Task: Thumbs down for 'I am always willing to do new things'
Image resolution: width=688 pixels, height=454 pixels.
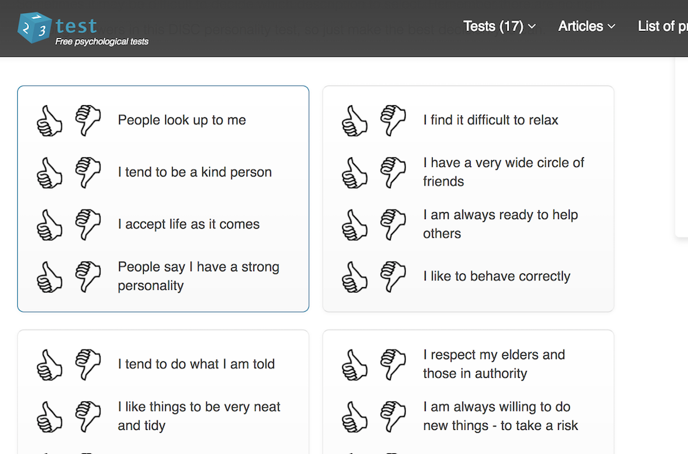Action: pos(394,417)
